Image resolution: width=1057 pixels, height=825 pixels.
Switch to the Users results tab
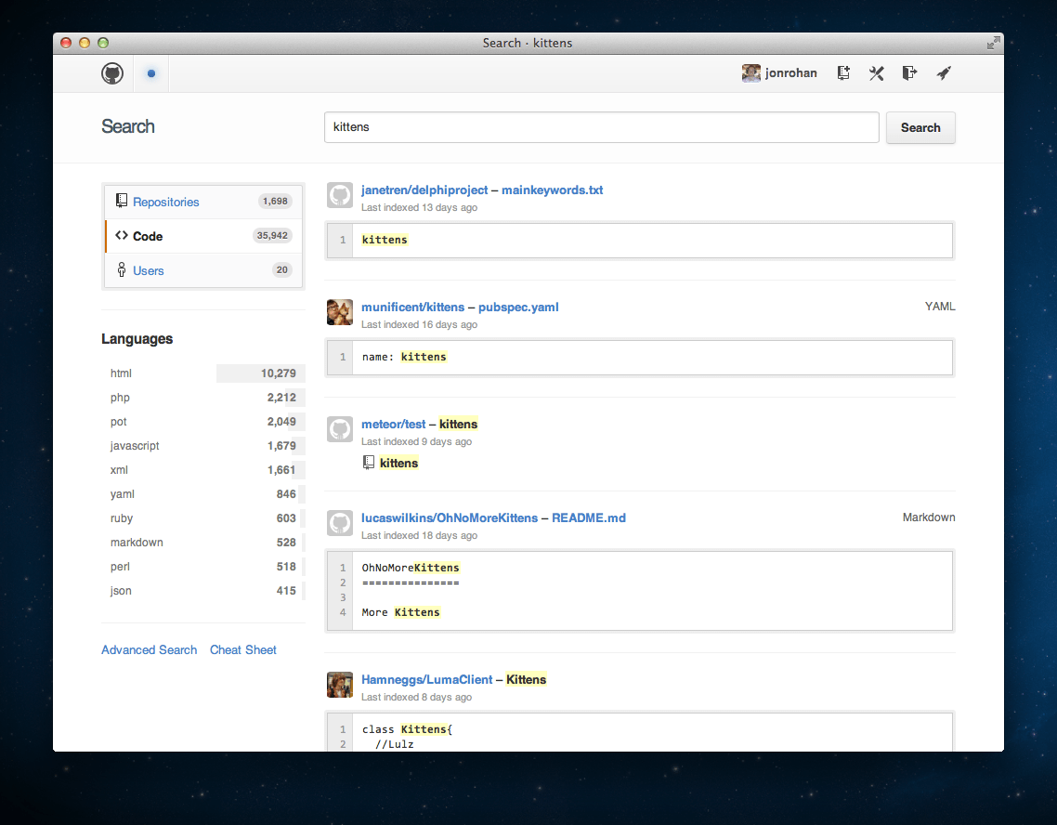[148, 270]
